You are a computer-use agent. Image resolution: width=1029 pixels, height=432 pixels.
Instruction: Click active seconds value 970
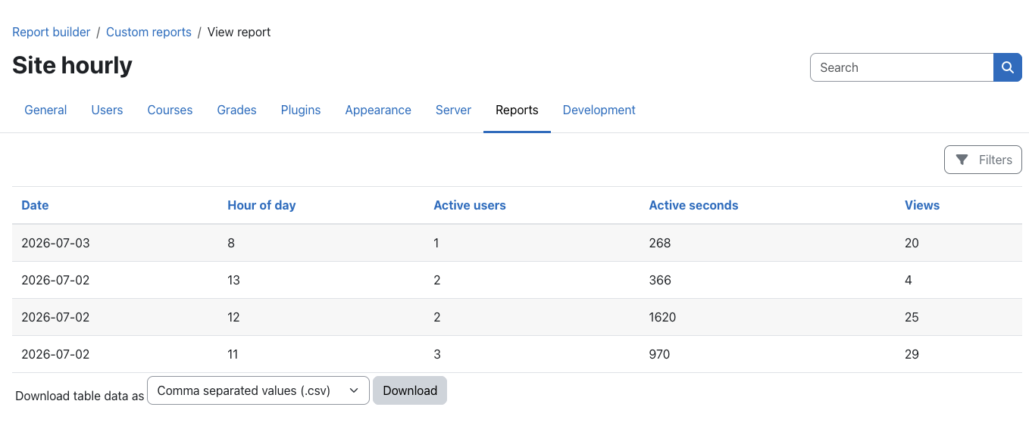click(x=659, y=354)
